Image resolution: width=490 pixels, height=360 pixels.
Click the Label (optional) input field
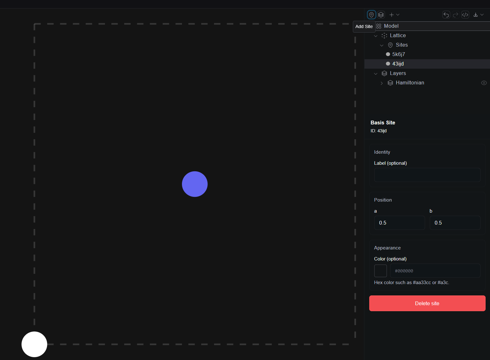click(427, 175)
